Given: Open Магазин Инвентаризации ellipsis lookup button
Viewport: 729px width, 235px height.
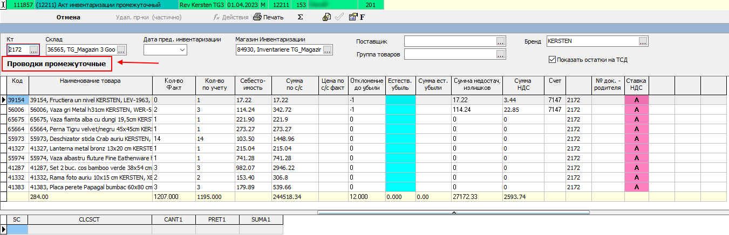Looking at the screenshot, I should point(328,50).
